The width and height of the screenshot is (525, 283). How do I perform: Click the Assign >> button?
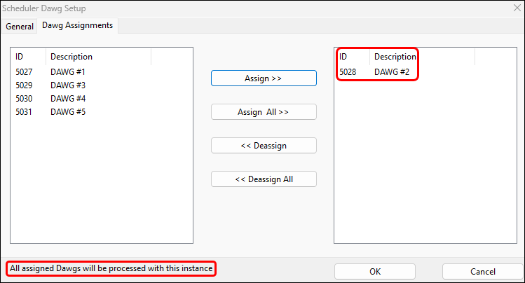(x=264, y=78)
